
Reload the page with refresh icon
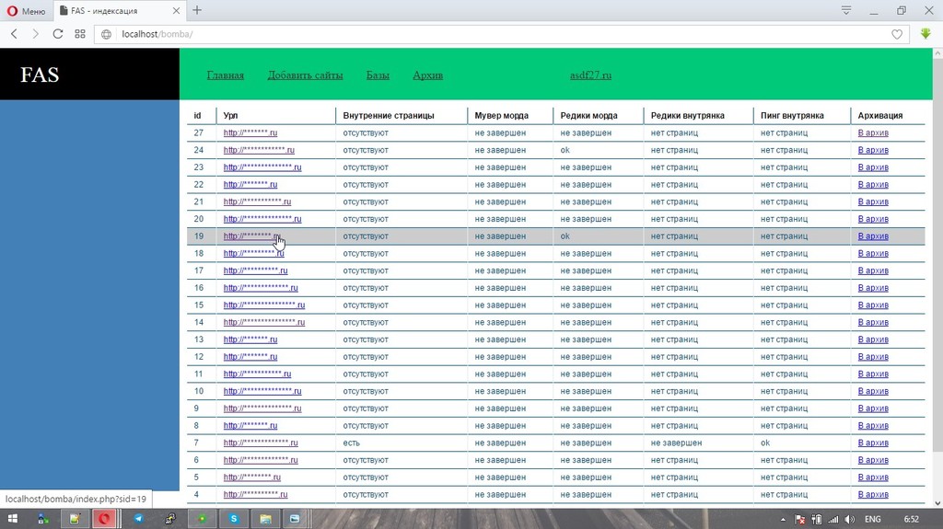[x=58, y=34]
